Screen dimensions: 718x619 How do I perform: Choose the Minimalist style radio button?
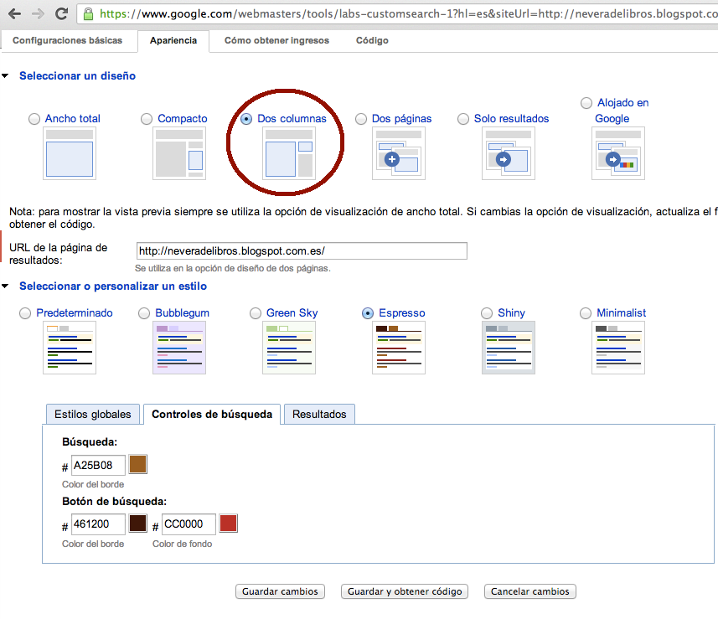tap(586, 313)
